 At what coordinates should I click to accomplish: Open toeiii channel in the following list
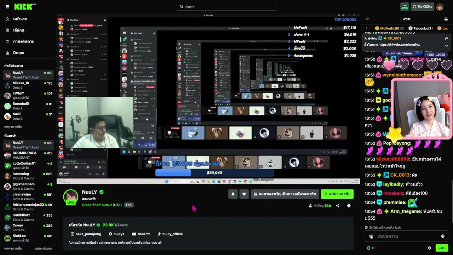[28, 116]
